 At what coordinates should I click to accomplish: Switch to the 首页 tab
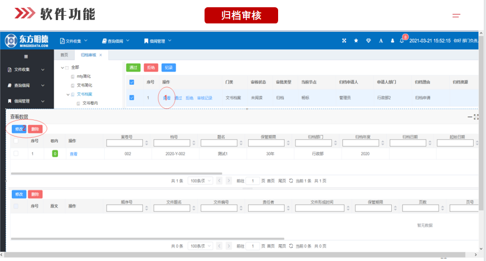tap(64, 55)
